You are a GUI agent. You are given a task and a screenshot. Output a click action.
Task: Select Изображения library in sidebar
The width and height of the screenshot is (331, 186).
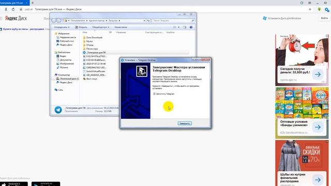click(x=65, y=64)
